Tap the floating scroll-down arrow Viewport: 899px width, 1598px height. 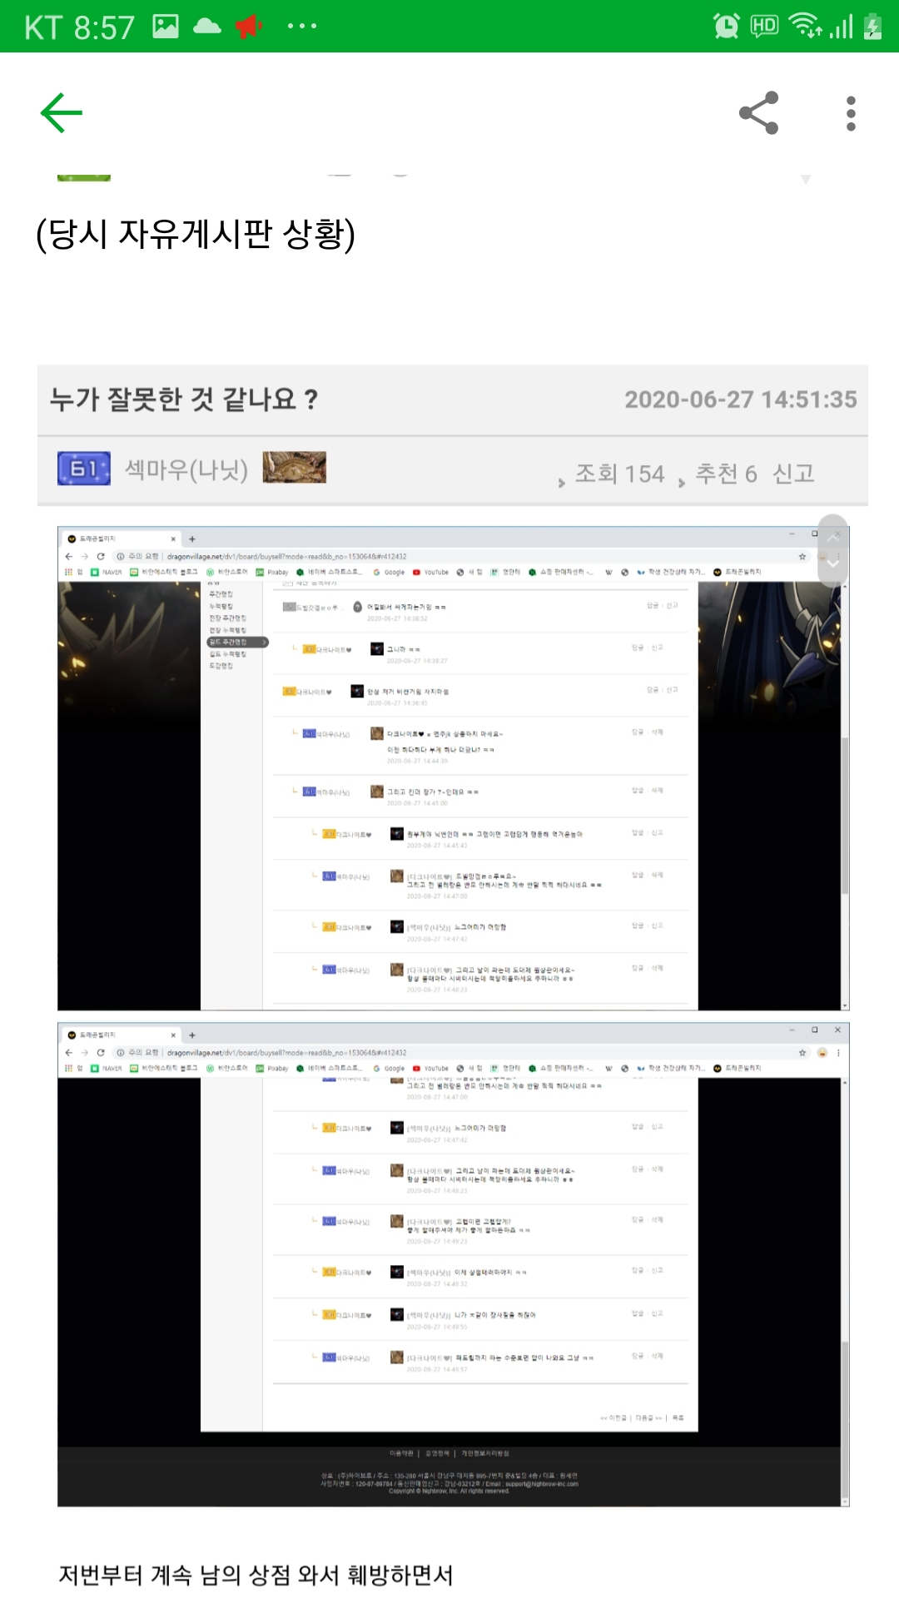point(832,564)
